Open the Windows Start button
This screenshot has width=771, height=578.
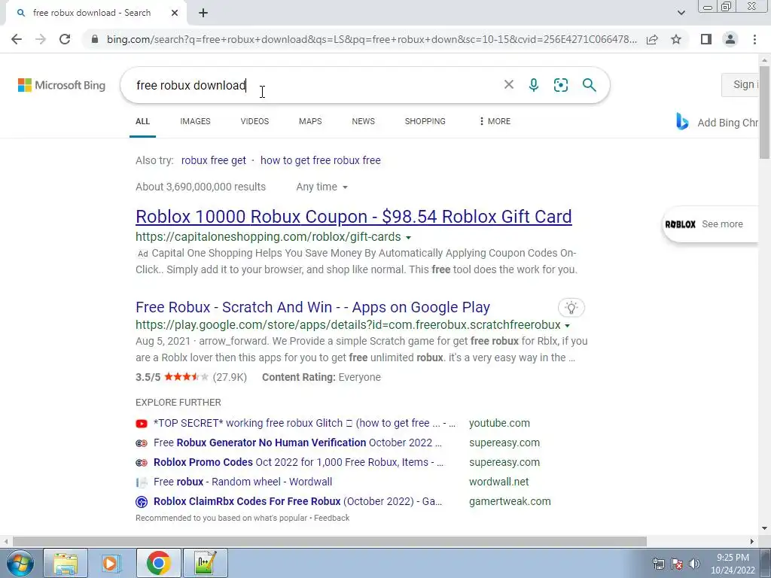click(20, 563)
